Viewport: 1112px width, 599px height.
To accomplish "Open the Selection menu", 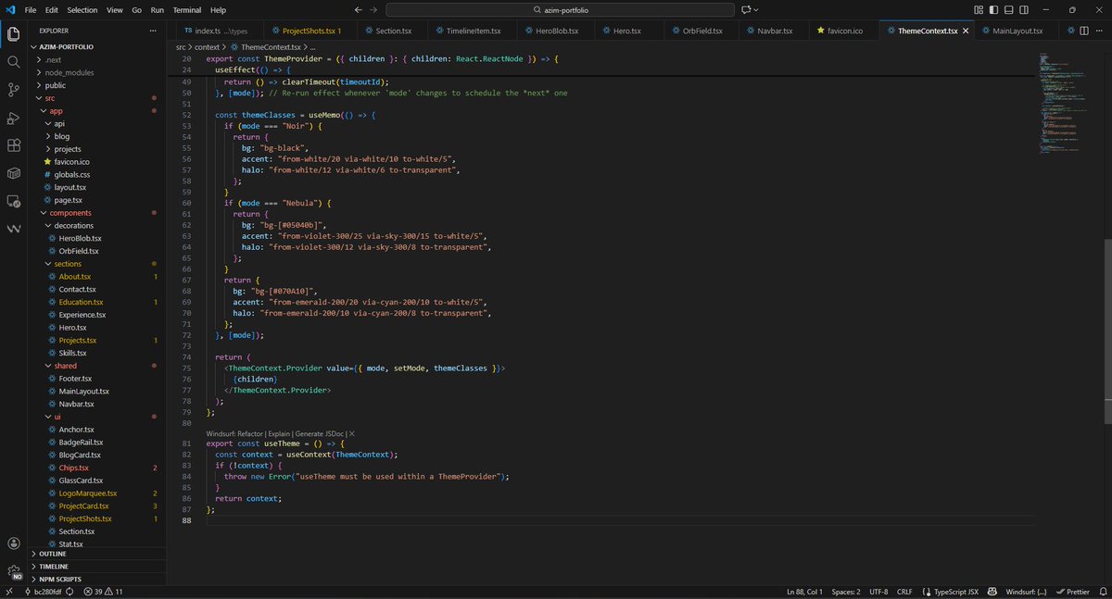I will coord(82,9).
